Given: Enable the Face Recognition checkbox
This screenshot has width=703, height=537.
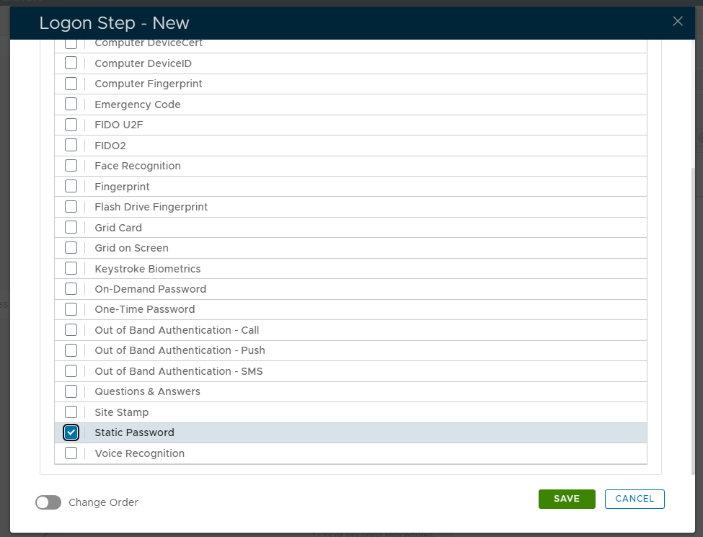Looking at the screenshot, I should click(71, 166).
